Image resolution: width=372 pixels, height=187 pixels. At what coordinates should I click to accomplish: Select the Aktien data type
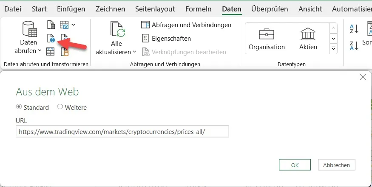pos(308,39)
